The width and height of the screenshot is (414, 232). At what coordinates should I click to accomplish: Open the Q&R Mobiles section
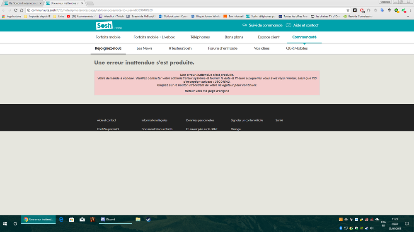tap(297, 48)
